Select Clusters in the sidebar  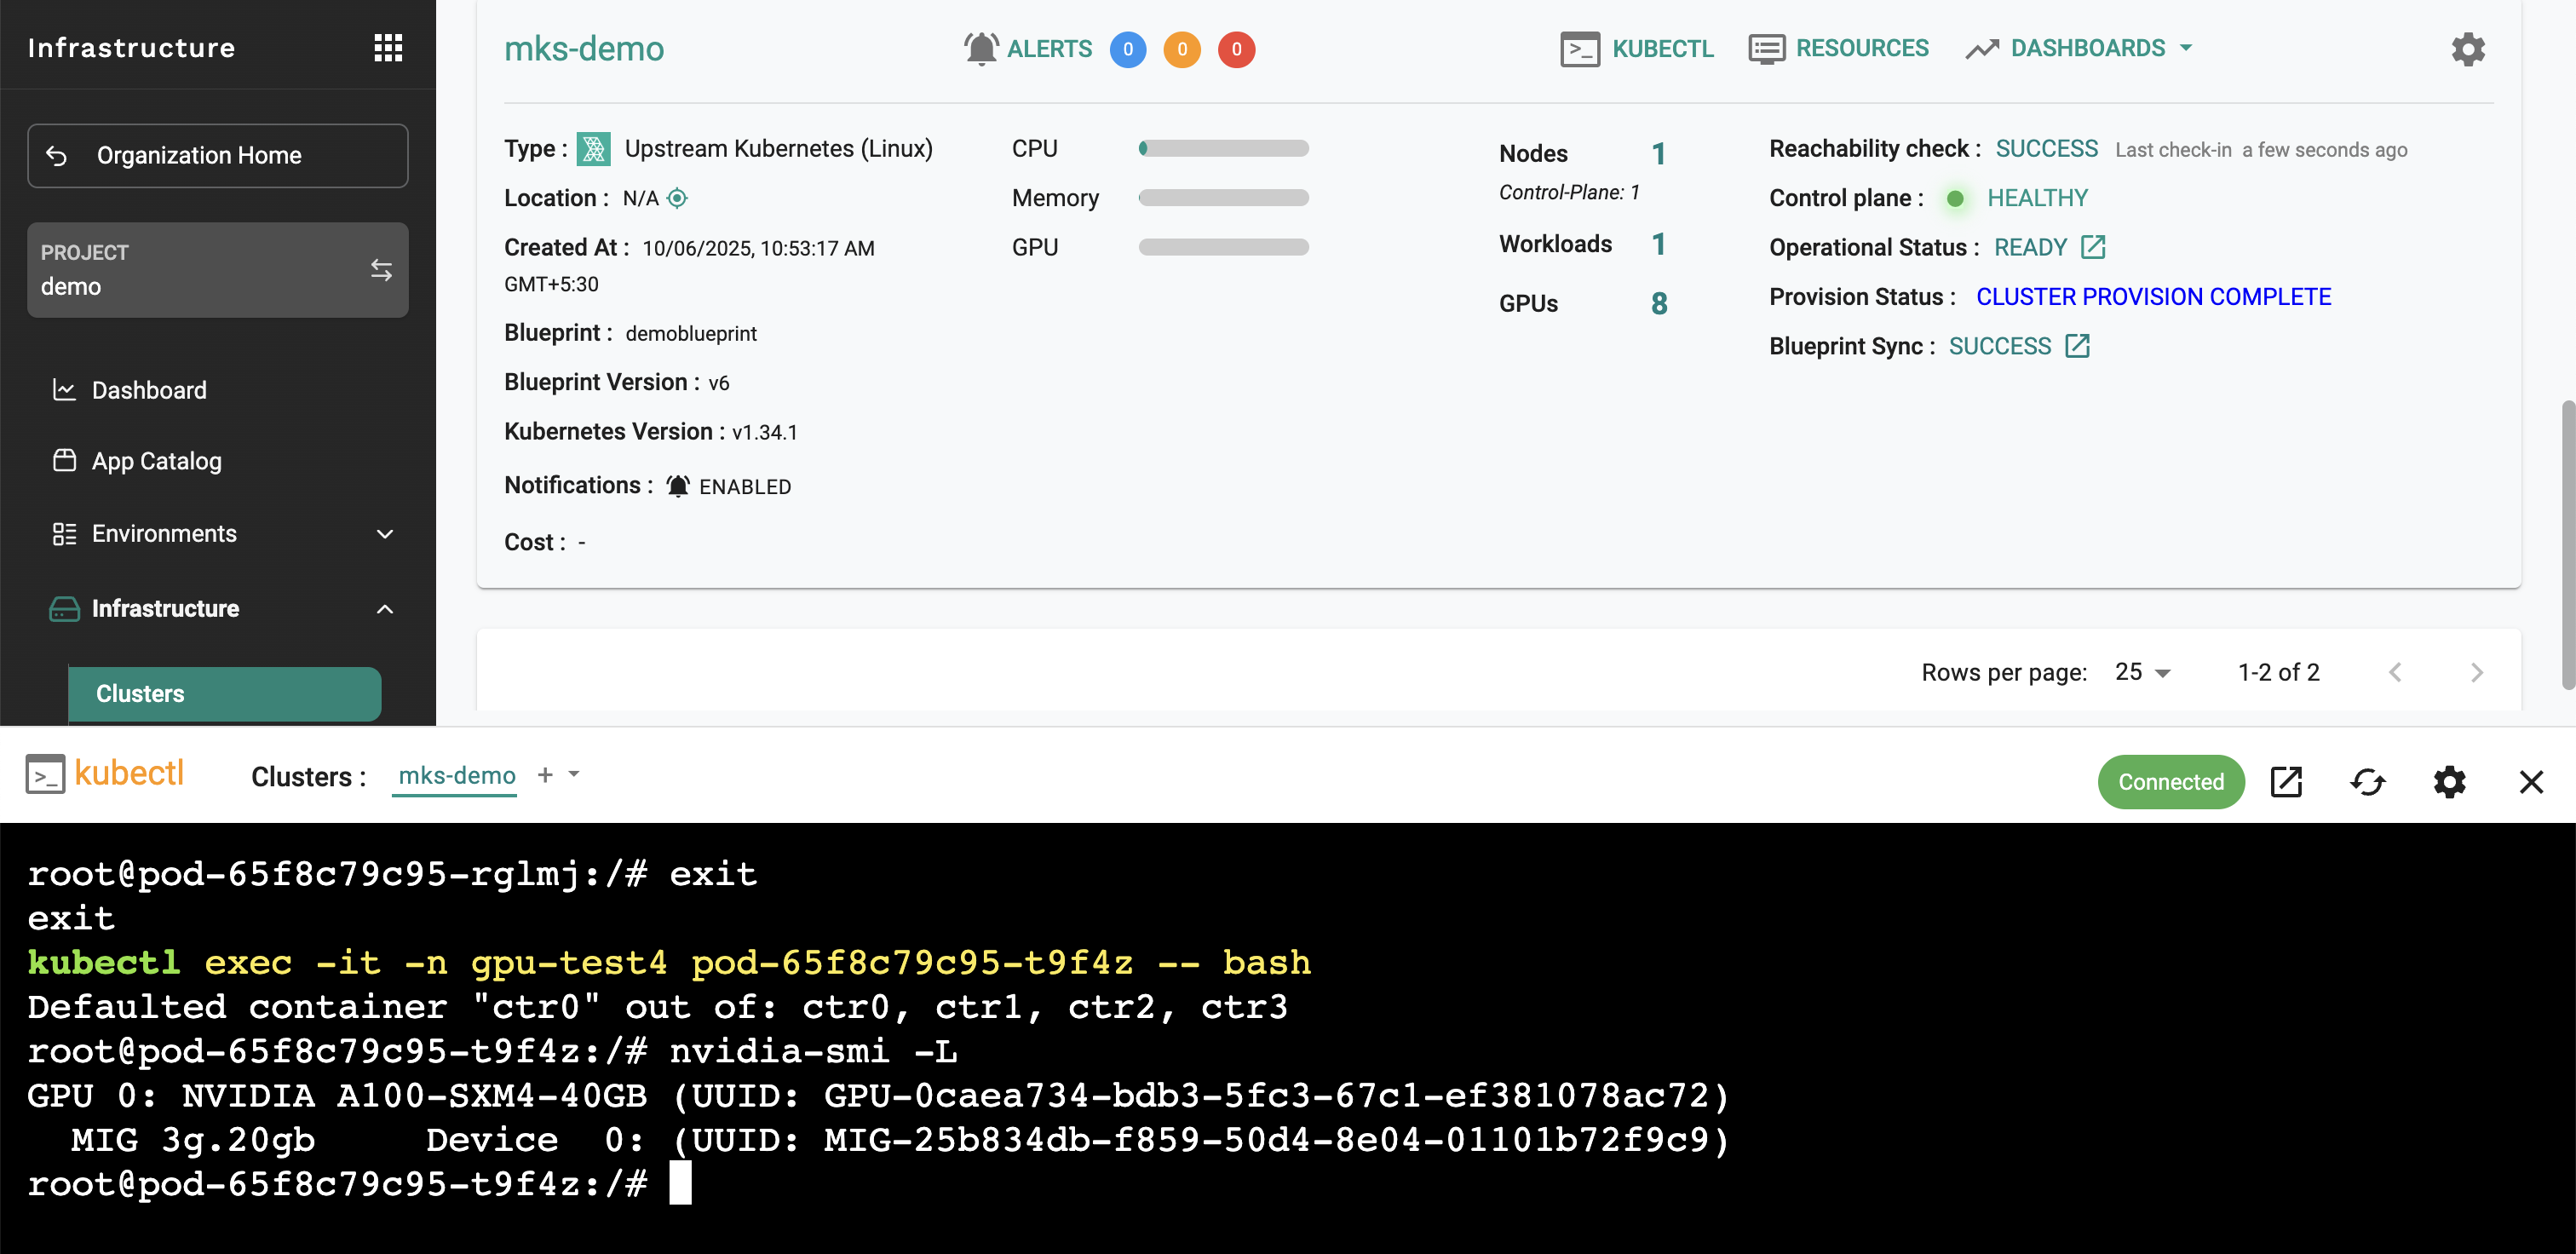(x=224, y=693)
